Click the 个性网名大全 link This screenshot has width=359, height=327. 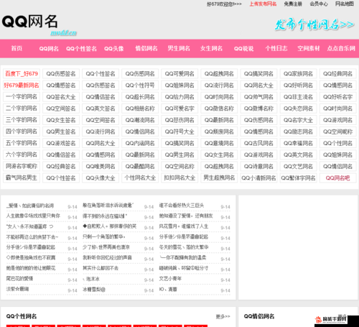click(140, 178)
